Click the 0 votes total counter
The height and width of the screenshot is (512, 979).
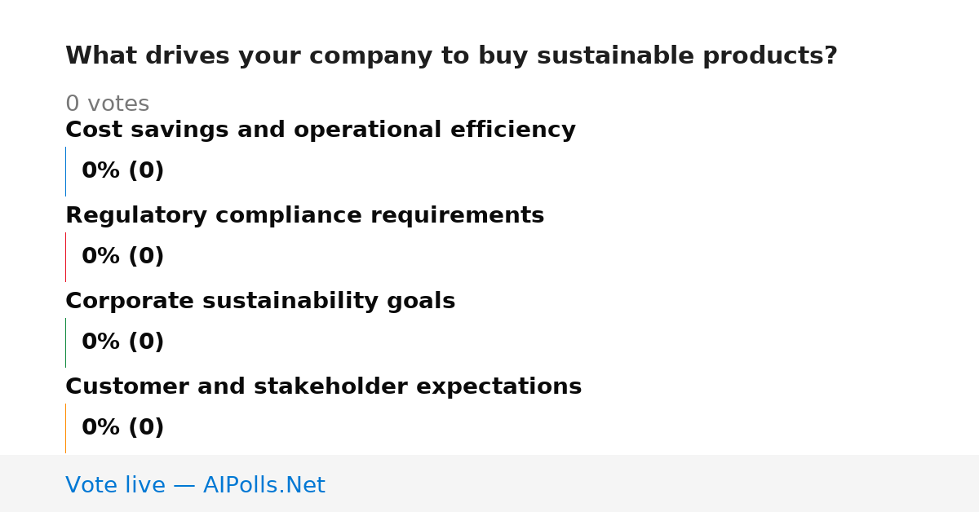[107, 104]
